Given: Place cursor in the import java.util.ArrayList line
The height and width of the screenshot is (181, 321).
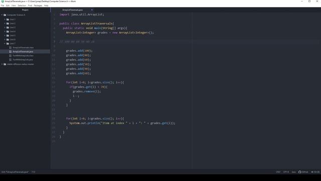Looking at the screenshot, I should click(x=82, y=15).
